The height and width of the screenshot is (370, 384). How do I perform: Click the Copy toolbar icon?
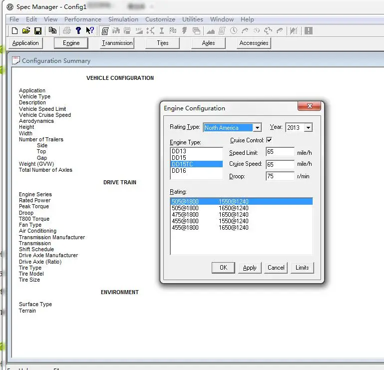[x=52, y=30]
